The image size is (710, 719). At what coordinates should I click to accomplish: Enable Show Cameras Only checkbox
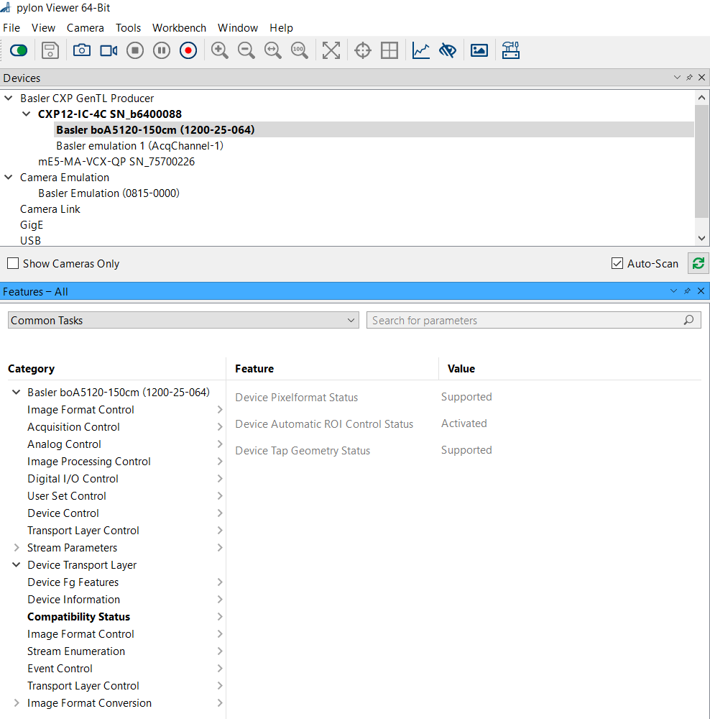coord(13,263)
